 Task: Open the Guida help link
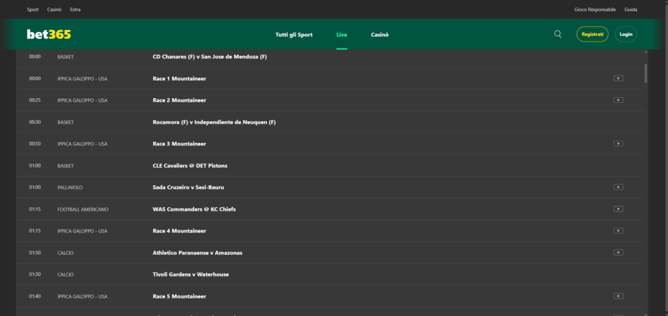[631, 10]
